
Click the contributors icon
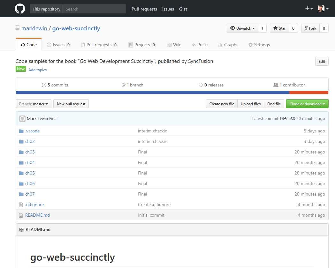point(277,85)
